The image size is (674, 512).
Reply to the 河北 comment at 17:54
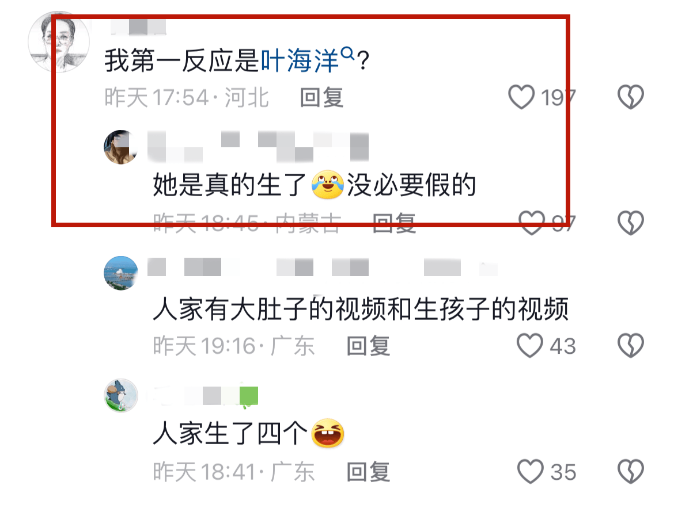point(321,97)
